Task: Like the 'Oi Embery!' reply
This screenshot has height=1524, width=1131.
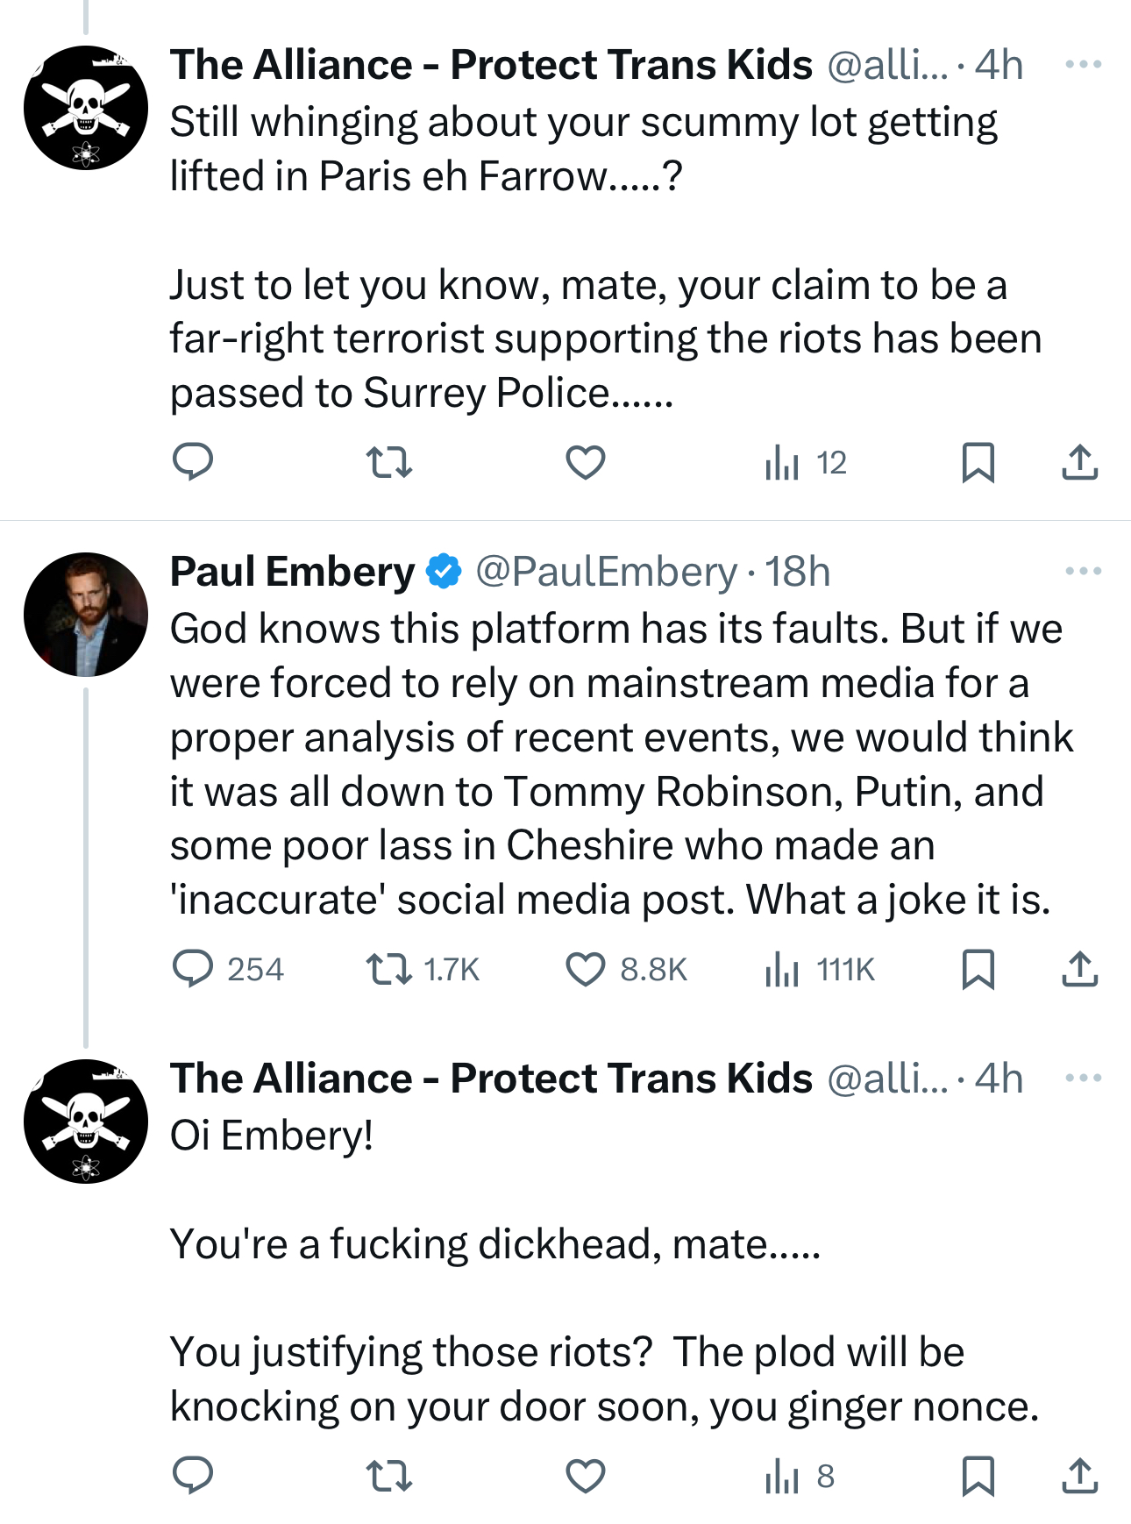Action: coord(585,1476)
